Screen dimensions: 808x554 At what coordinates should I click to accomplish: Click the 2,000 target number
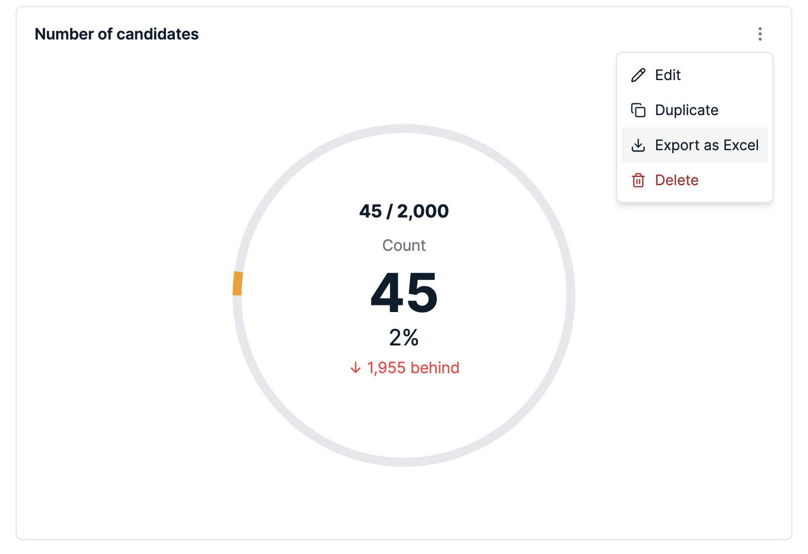[423, 211]
